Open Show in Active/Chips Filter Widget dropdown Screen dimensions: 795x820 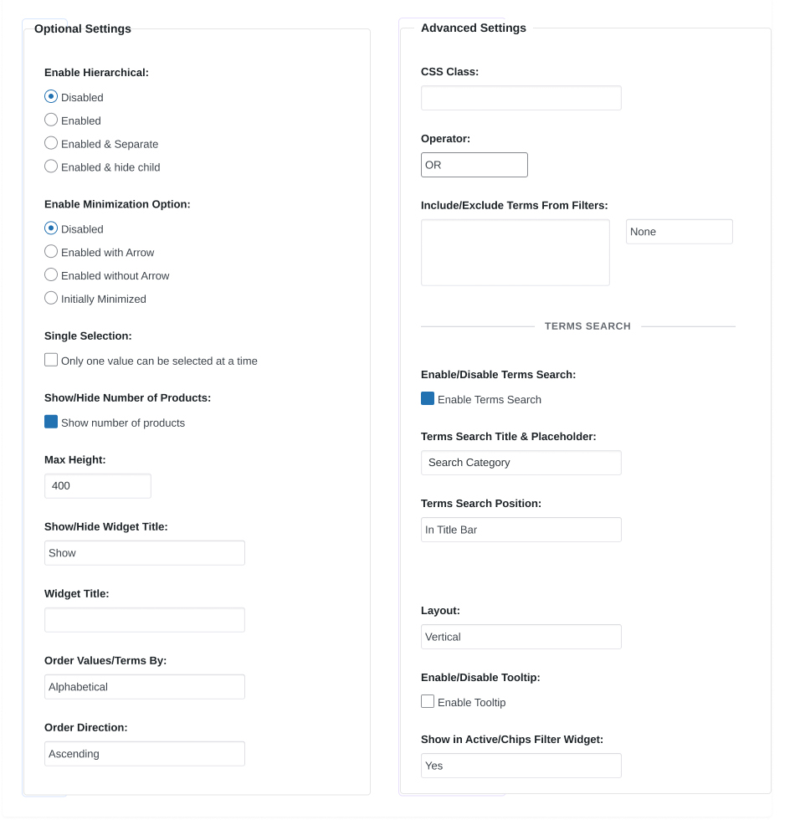[x=521, y=766]
